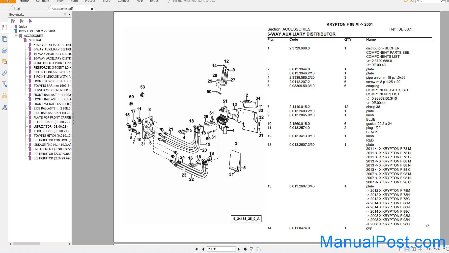
Task: Open the Help ribbon tab
Action: click(x=139, y=1)
